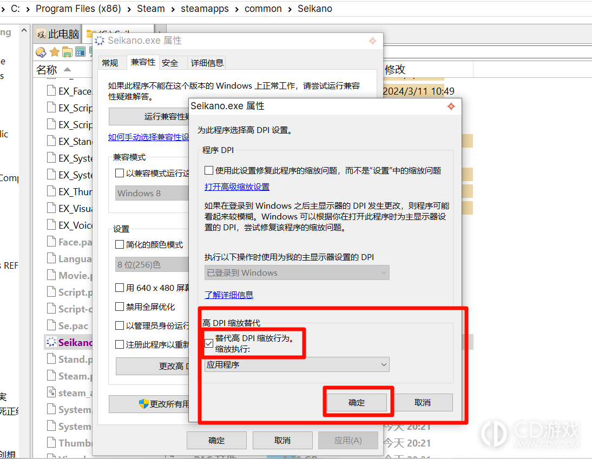Click the 名称 column sort arrow
The width and height of the screenshot is (592, 459).
coord(67,69)
